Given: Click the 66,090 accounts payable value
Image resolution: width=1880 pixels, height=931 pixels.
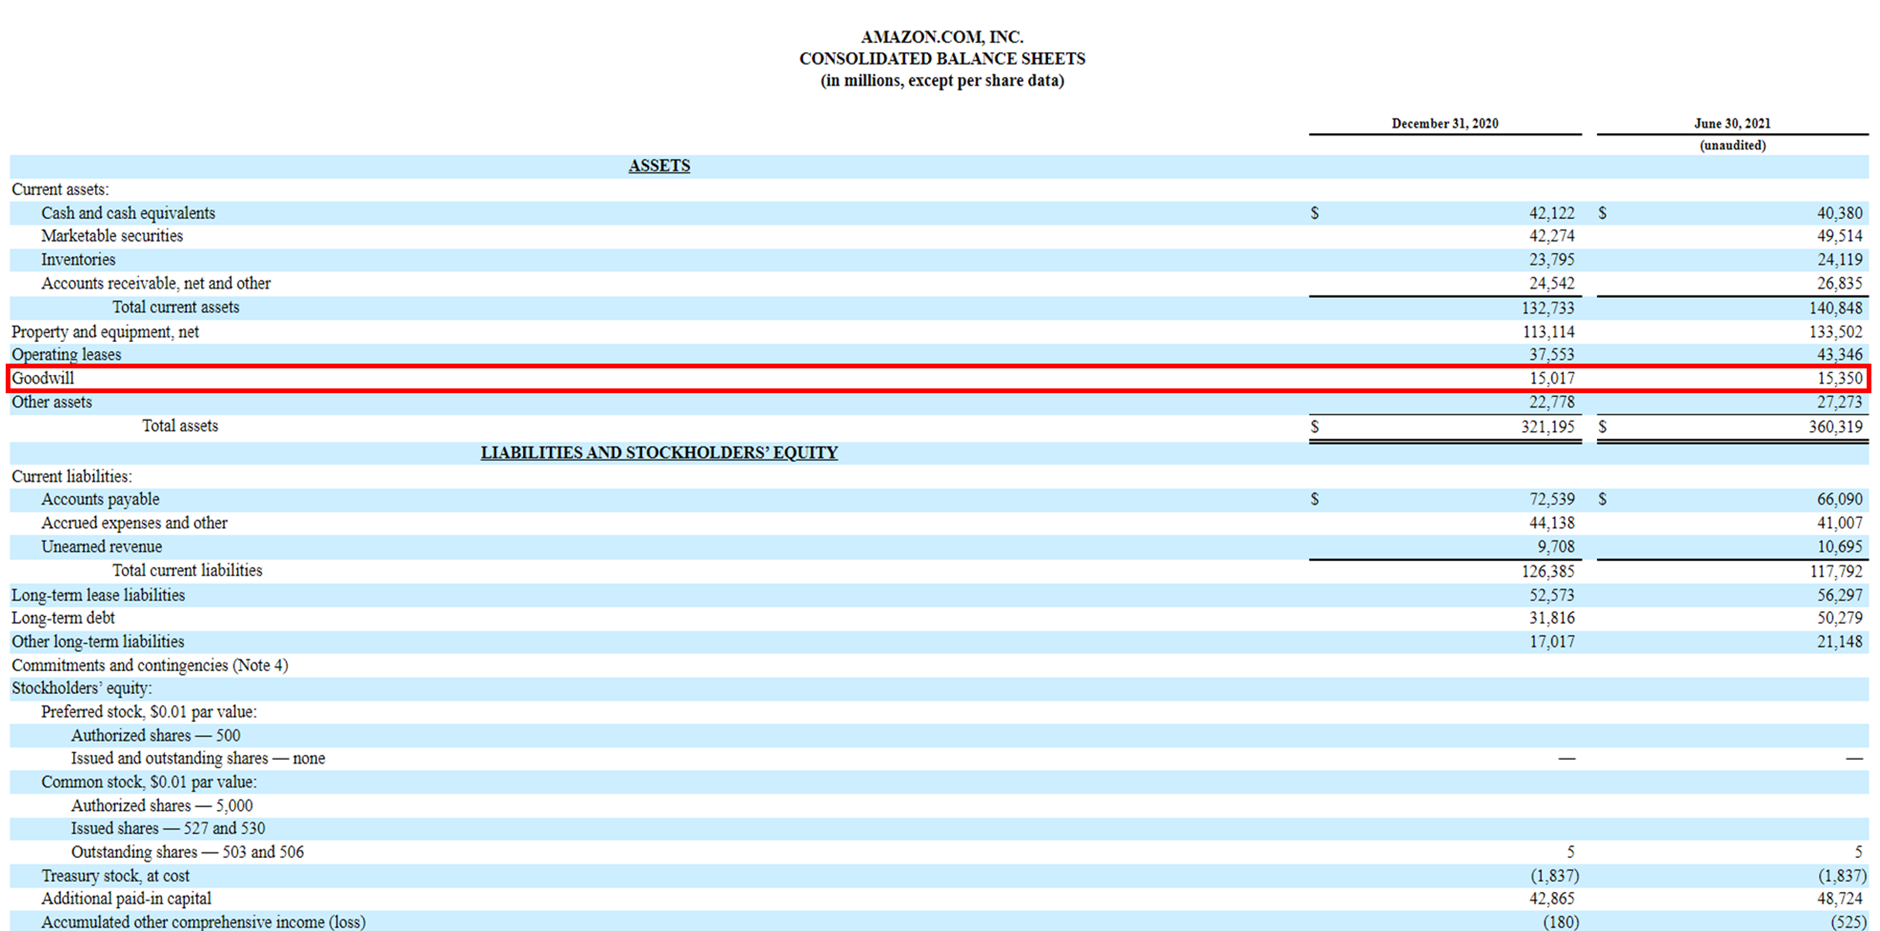Looking at the screenshot, I should [1839, 499].
